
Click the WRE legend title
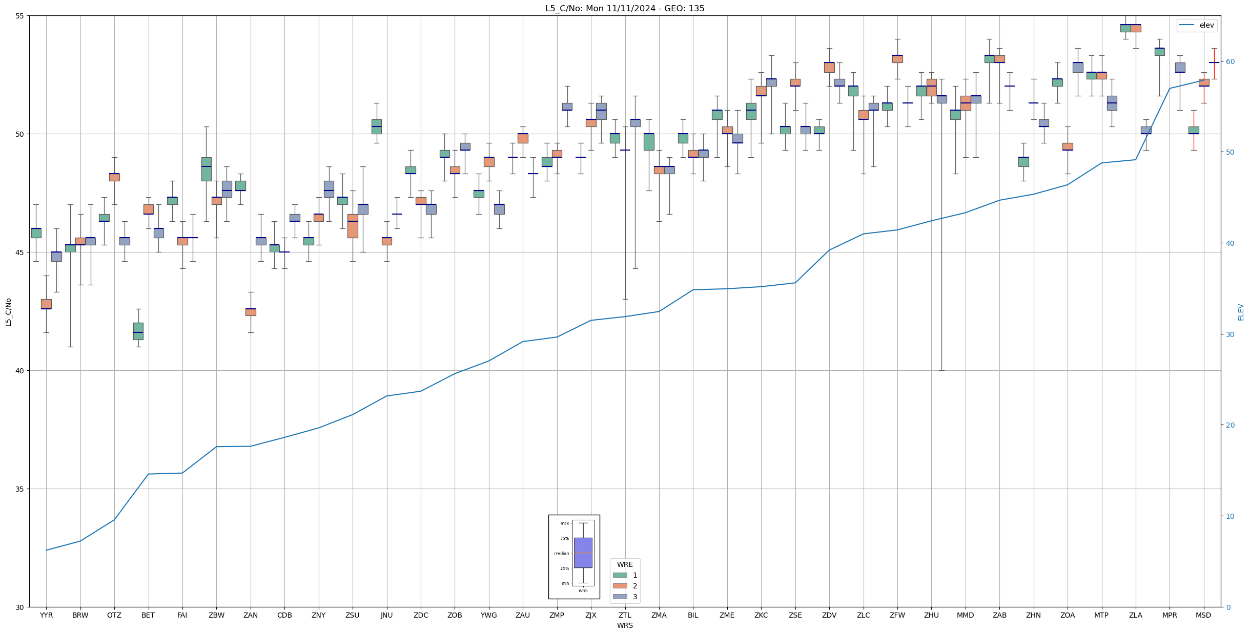pyautogui.click(x=625, y=564)
